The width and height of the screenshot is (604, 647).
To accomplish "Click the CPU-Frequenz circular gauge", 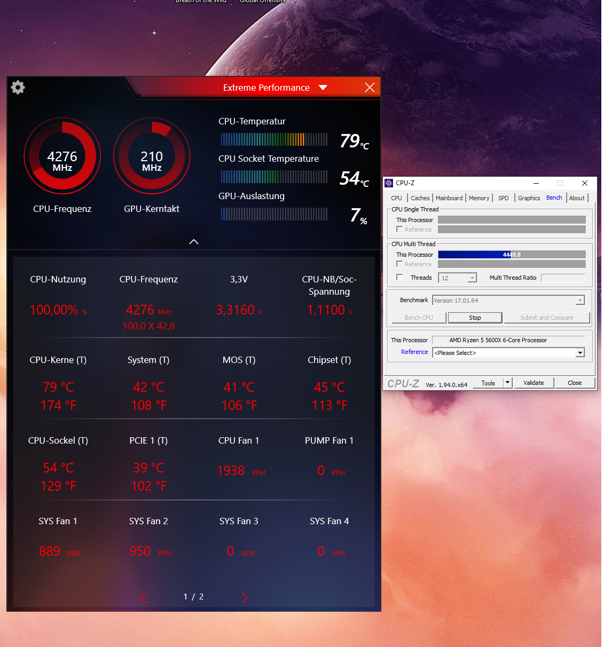I will 62,156.
